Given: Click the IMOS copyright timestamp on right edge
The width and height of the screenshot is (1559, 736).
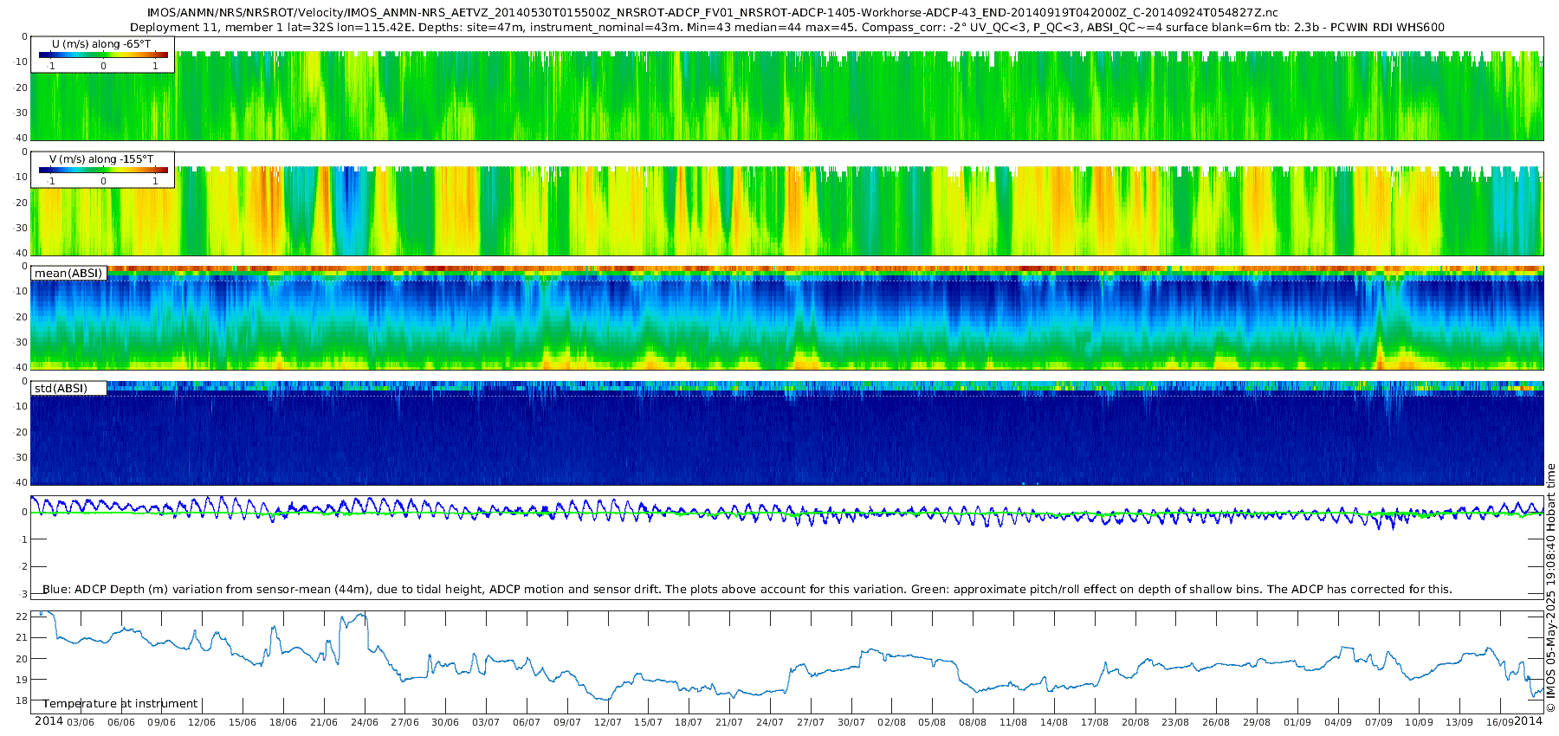Looking at the screenshot, I should tap(1550, 588).
